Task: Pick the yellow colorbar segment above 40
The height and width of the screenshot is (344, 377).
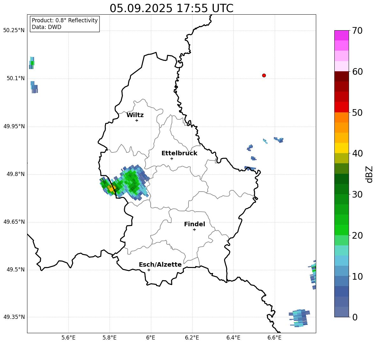Action: pos(341,148)
